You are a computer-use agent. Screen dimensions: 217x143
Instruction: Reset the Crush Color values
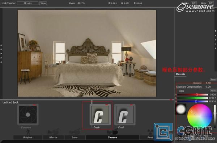pyautogui.click(x=213, y=91)
